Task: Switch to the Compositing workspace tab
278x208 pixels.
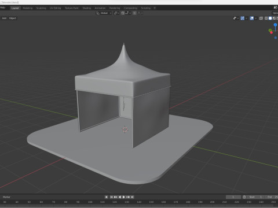Action: [130, 8]
